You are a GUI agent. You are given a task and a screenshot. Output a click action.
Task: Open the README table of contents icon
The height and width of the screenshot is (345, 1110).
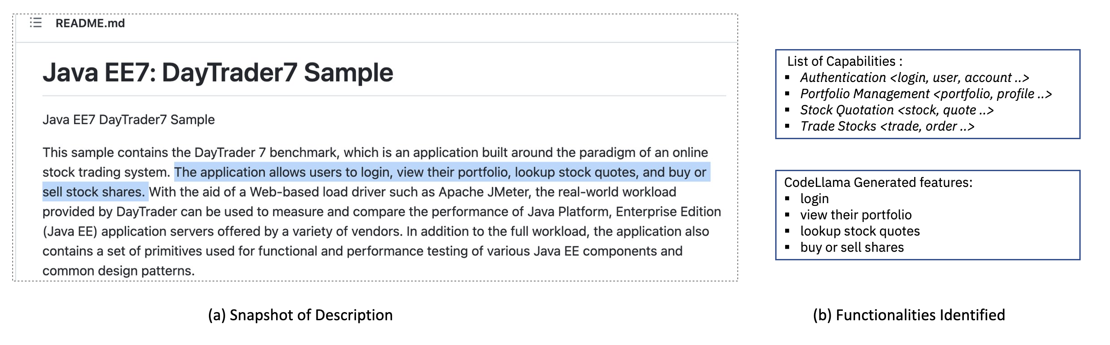coord(36,23)
